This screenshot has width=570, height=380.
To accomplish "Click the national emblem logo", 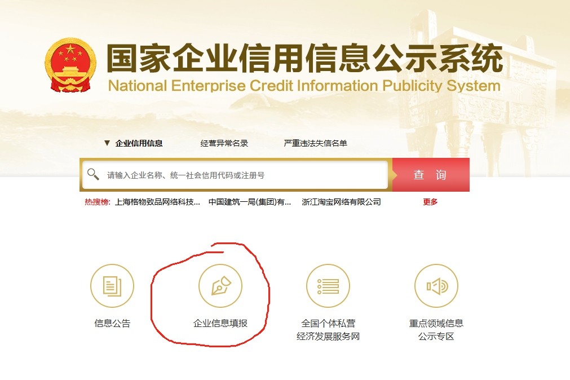I will pos(70,65).
